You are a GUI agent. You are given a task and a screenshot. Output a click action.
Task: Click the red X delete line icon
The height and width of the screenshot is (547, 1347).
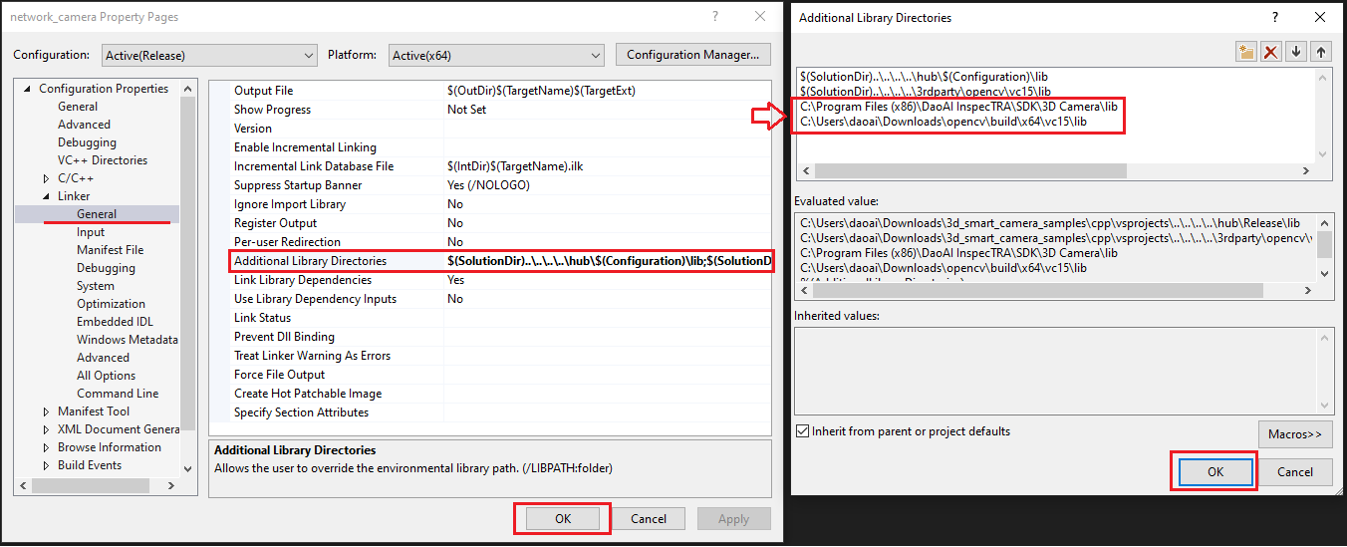(1270, 52)
